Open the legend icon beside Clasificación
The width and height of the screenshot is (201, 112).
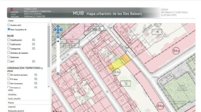coord(34,40)
